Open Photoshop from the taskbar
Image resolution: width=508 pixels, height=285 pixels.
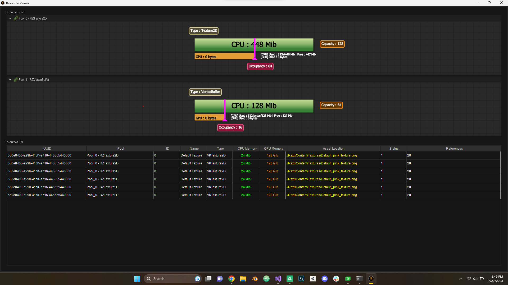(x=301, y=279)
